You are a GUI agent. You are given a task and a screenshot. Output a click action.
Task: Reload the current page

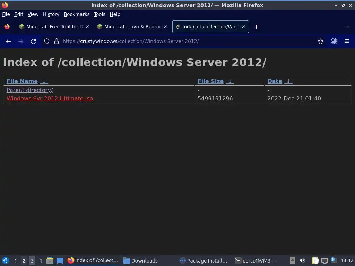pyautogui.click(x=33, y=42)
